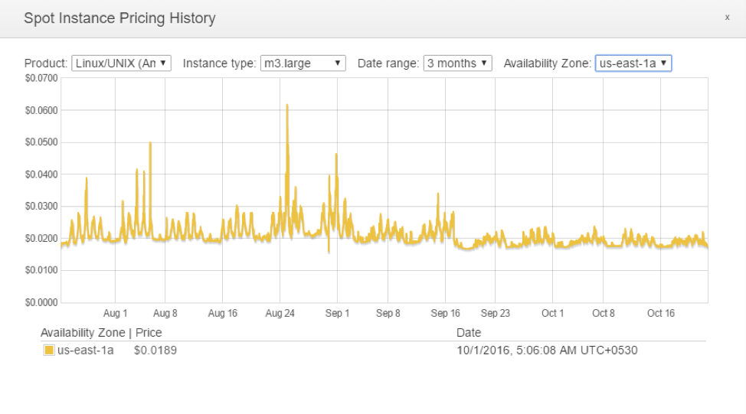This screenshot has width=746, height=414.
Task: Click the yellow us-east-1a legend swatch
Action: click(x=49, y=350)
